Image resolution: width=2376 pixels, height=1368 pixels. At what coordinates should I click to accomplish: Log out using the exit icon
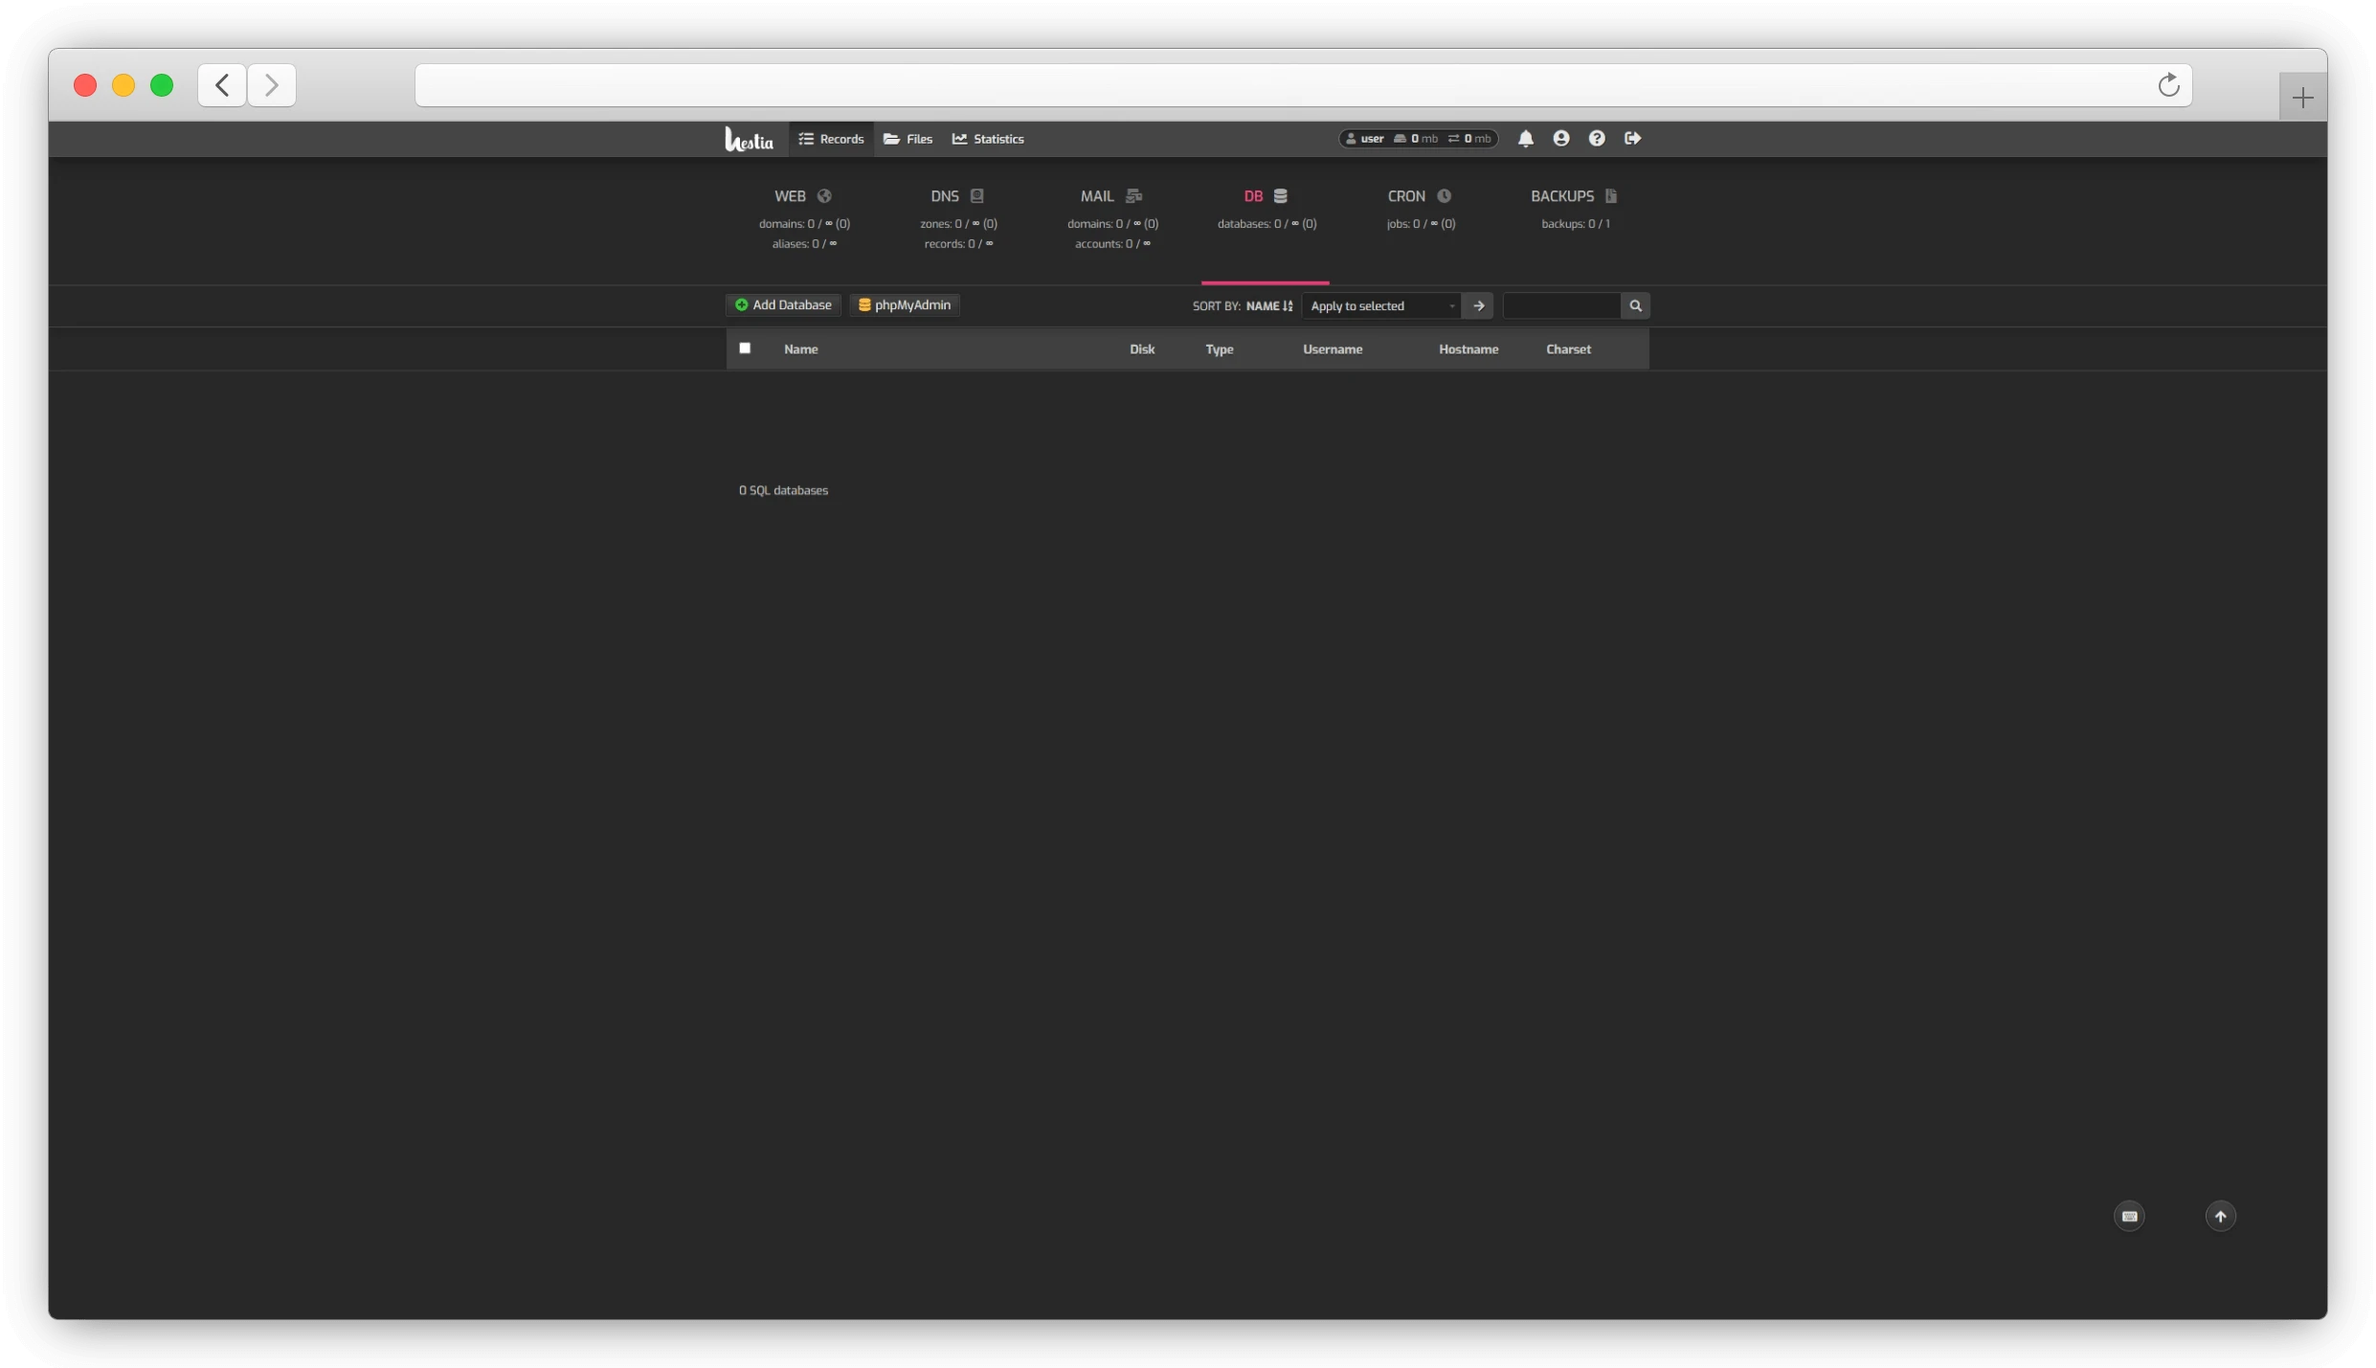(x=1631, y=138)
